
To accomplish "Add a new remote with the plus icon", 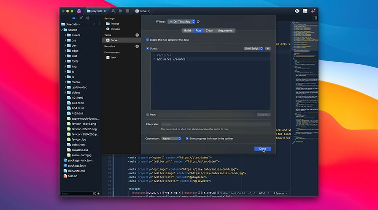I will [x=137, y=46].
